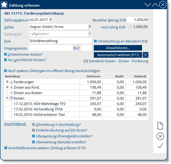The image size is (171, 164).
Task: Click the Text label link
Action: [7, 41]
